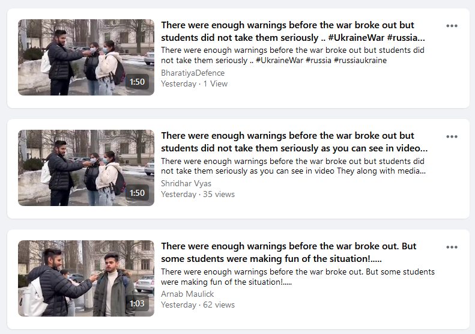Open the title "some students were making fun"
This screenshot has width=475, height=334.
point(288,252)
